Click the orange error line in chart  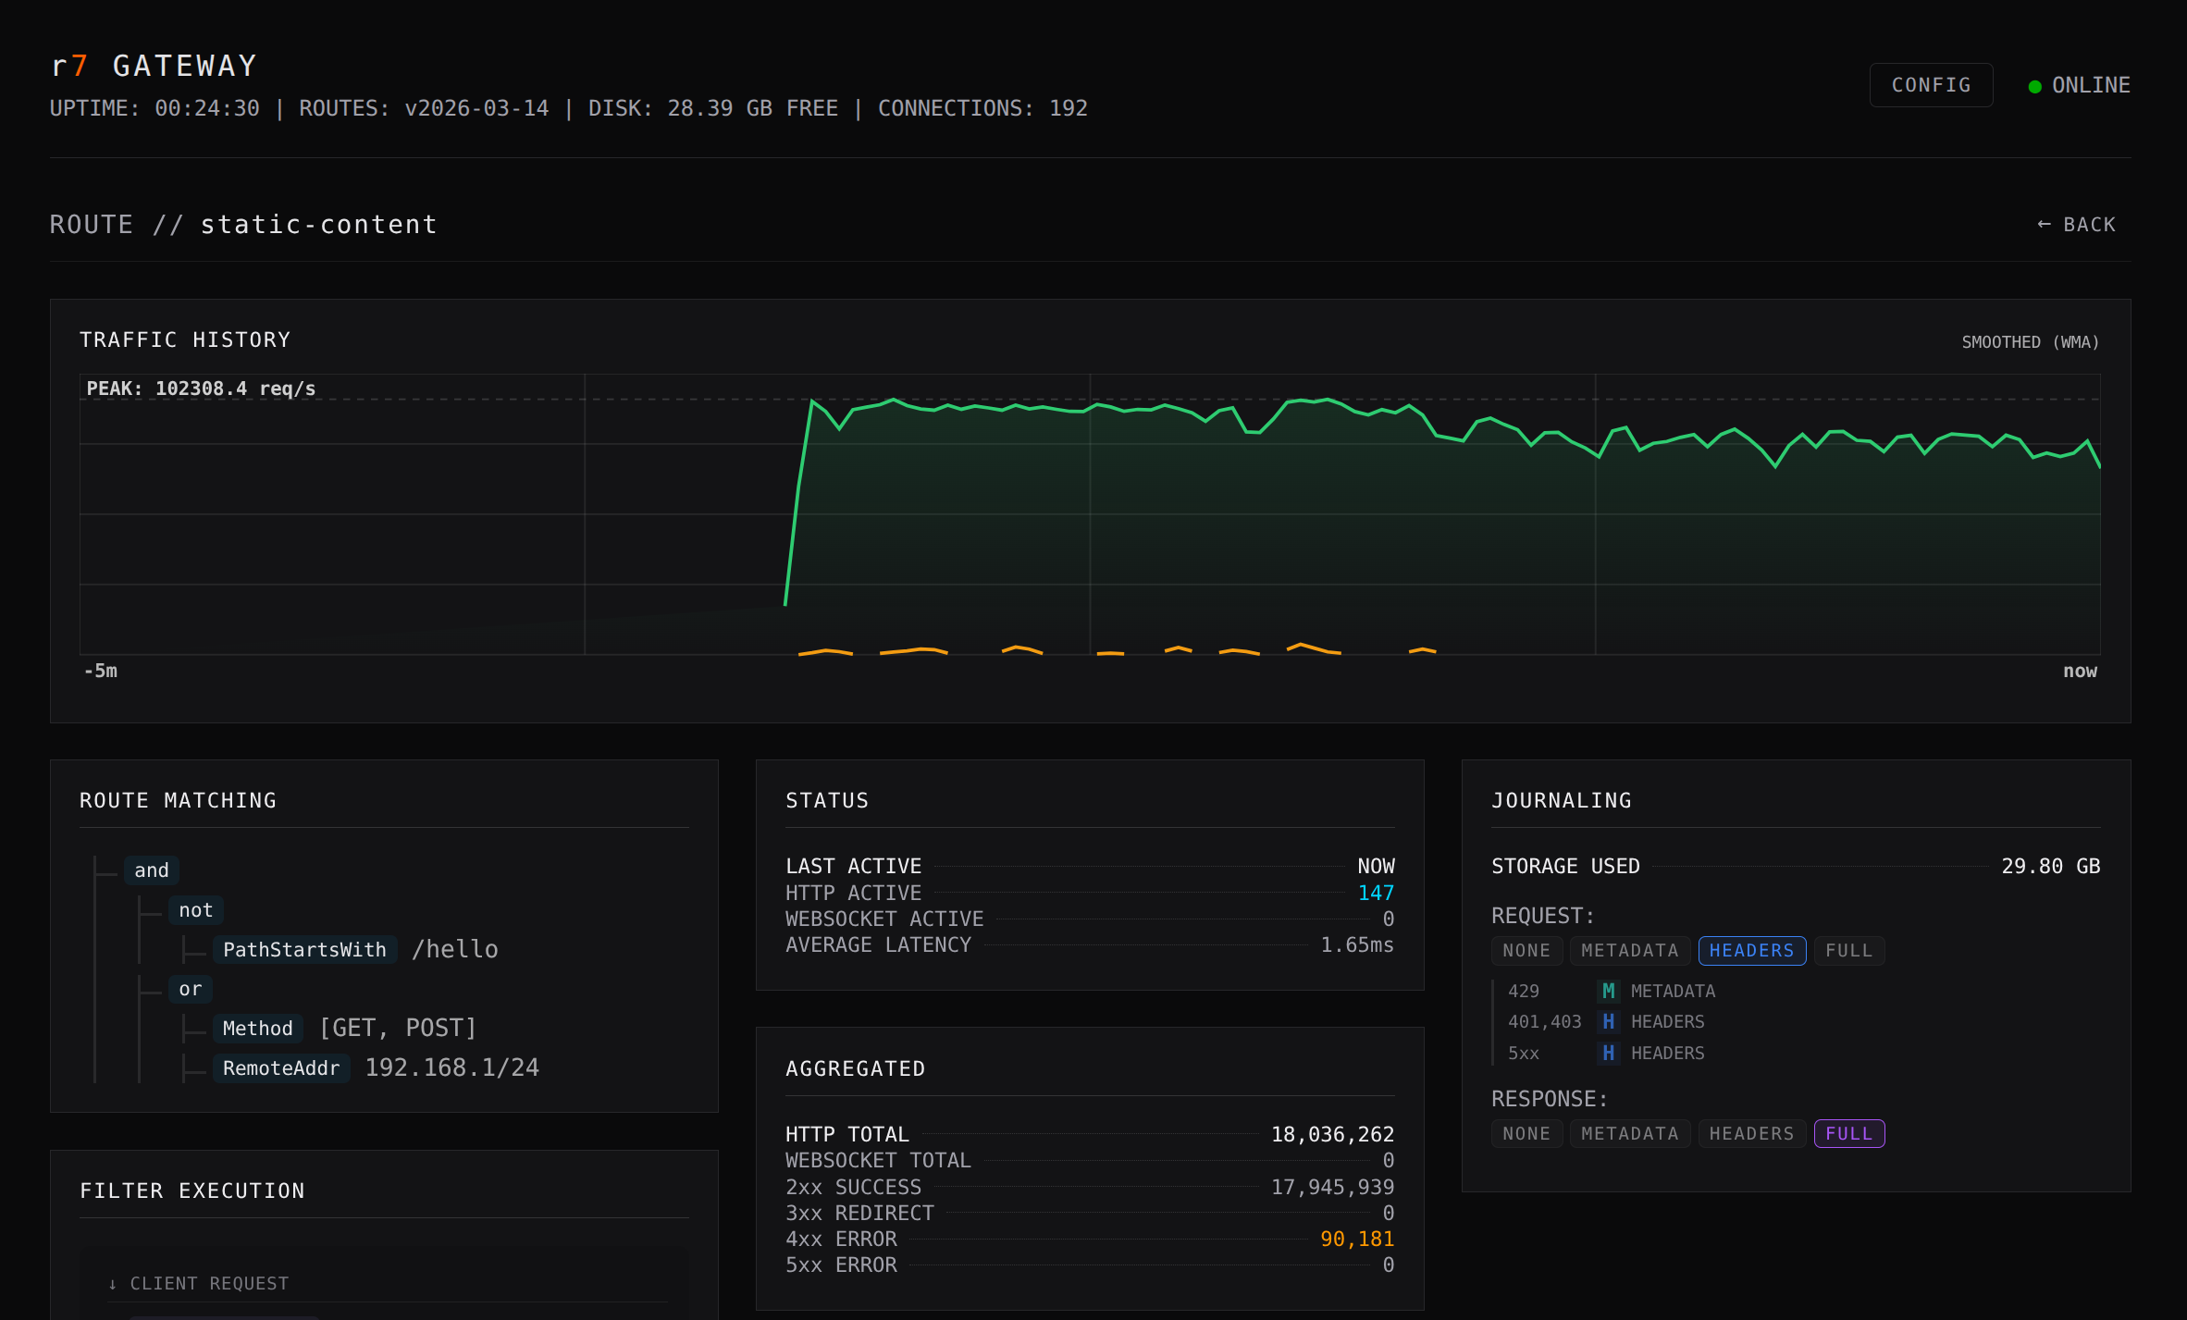1116,649
